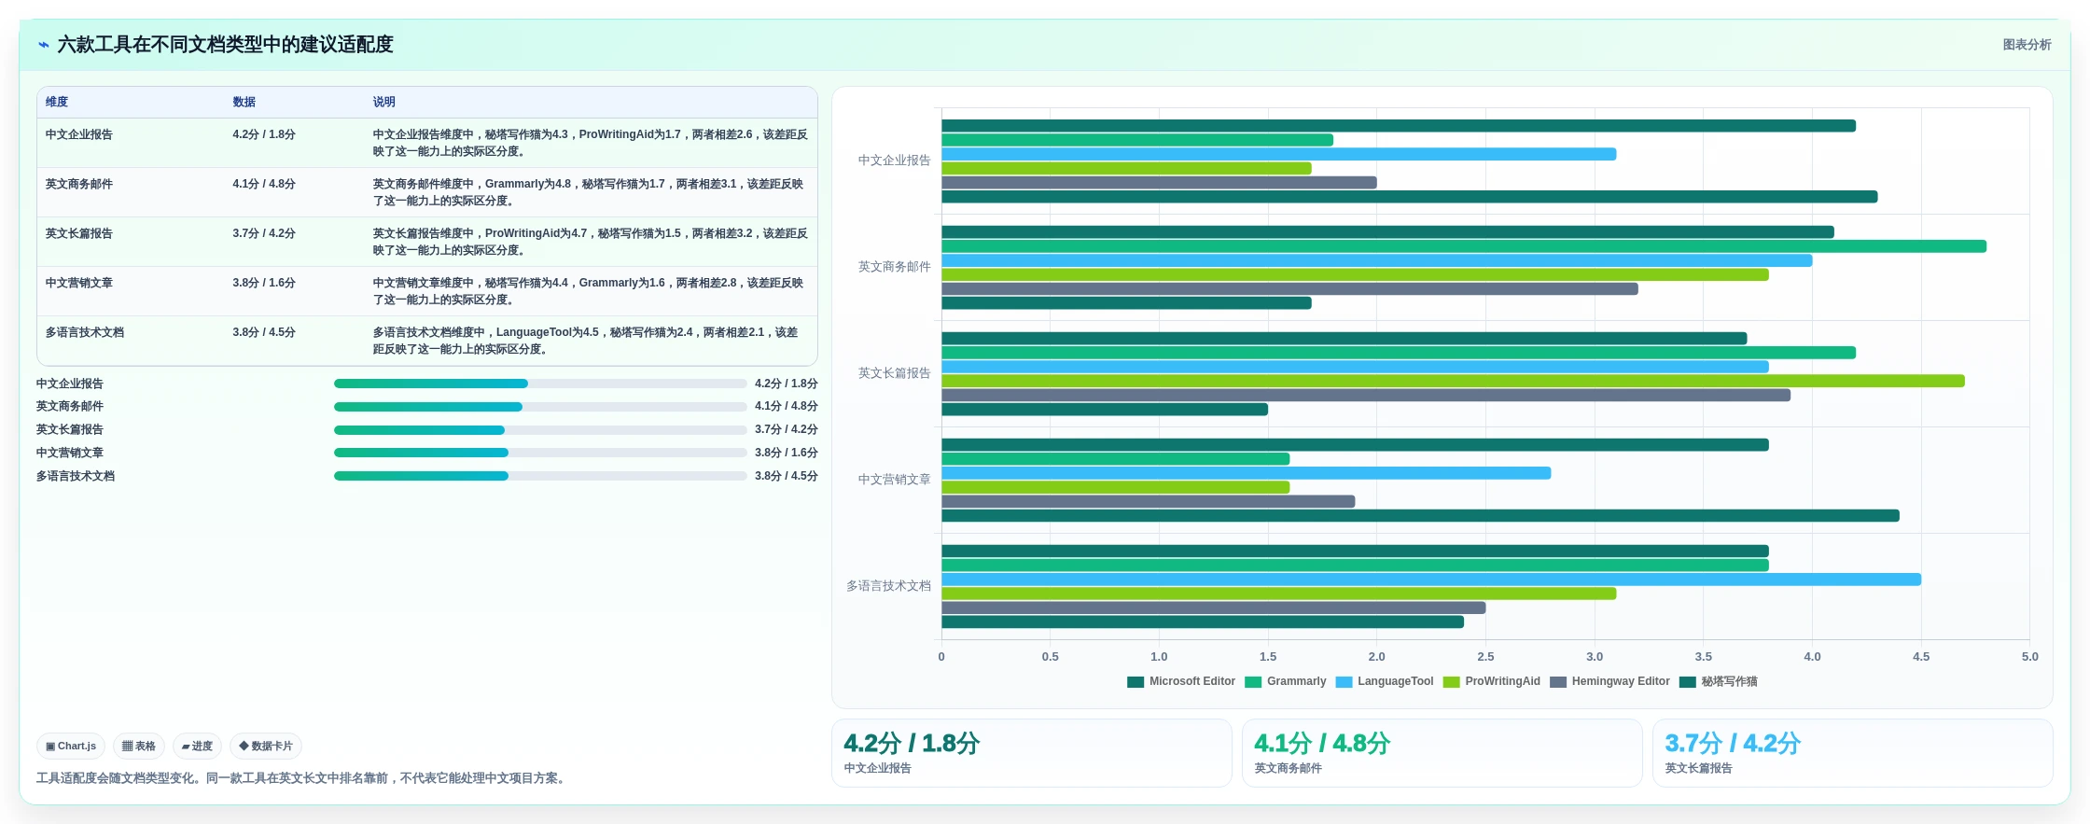Click the 数据 table column header
The image size is (2090, 824).
pyautogui.click(x=244, y=103)
